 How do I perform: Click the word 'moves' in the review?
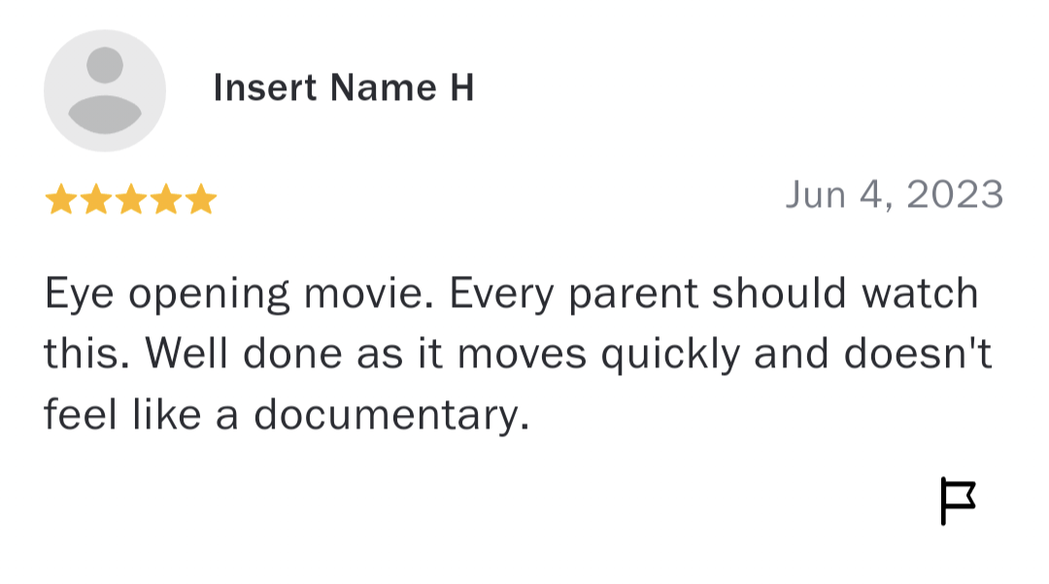(522, 355)
